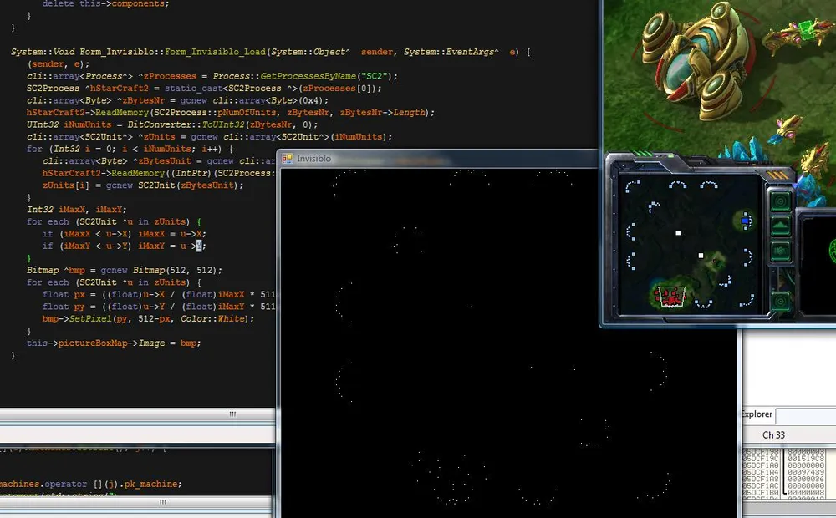Click the red base cluster on the minimap
The width and height of the screenshot is (836, 518).
[x=670, y=297]
